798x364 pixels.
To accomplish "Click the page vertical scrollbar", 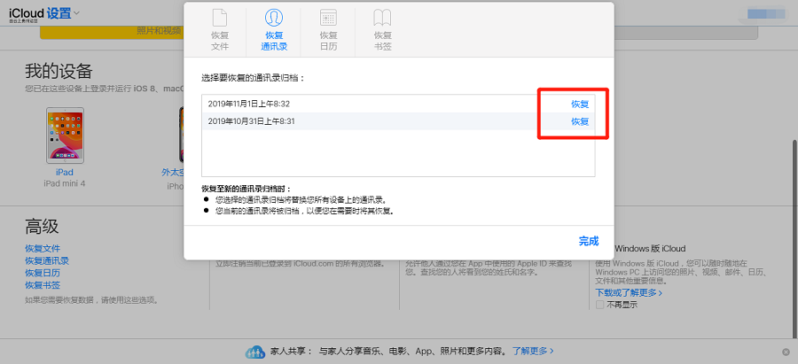I will point(794,237).
